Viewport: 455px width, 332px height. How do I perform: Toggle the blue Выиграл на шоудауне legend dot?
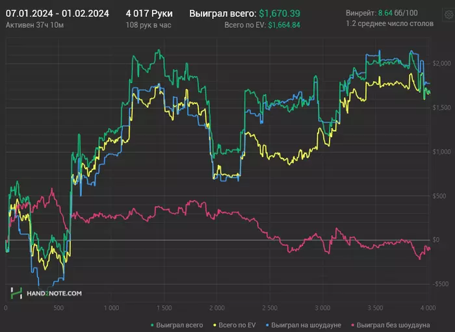pyautogui.click(x=268, y=326)
